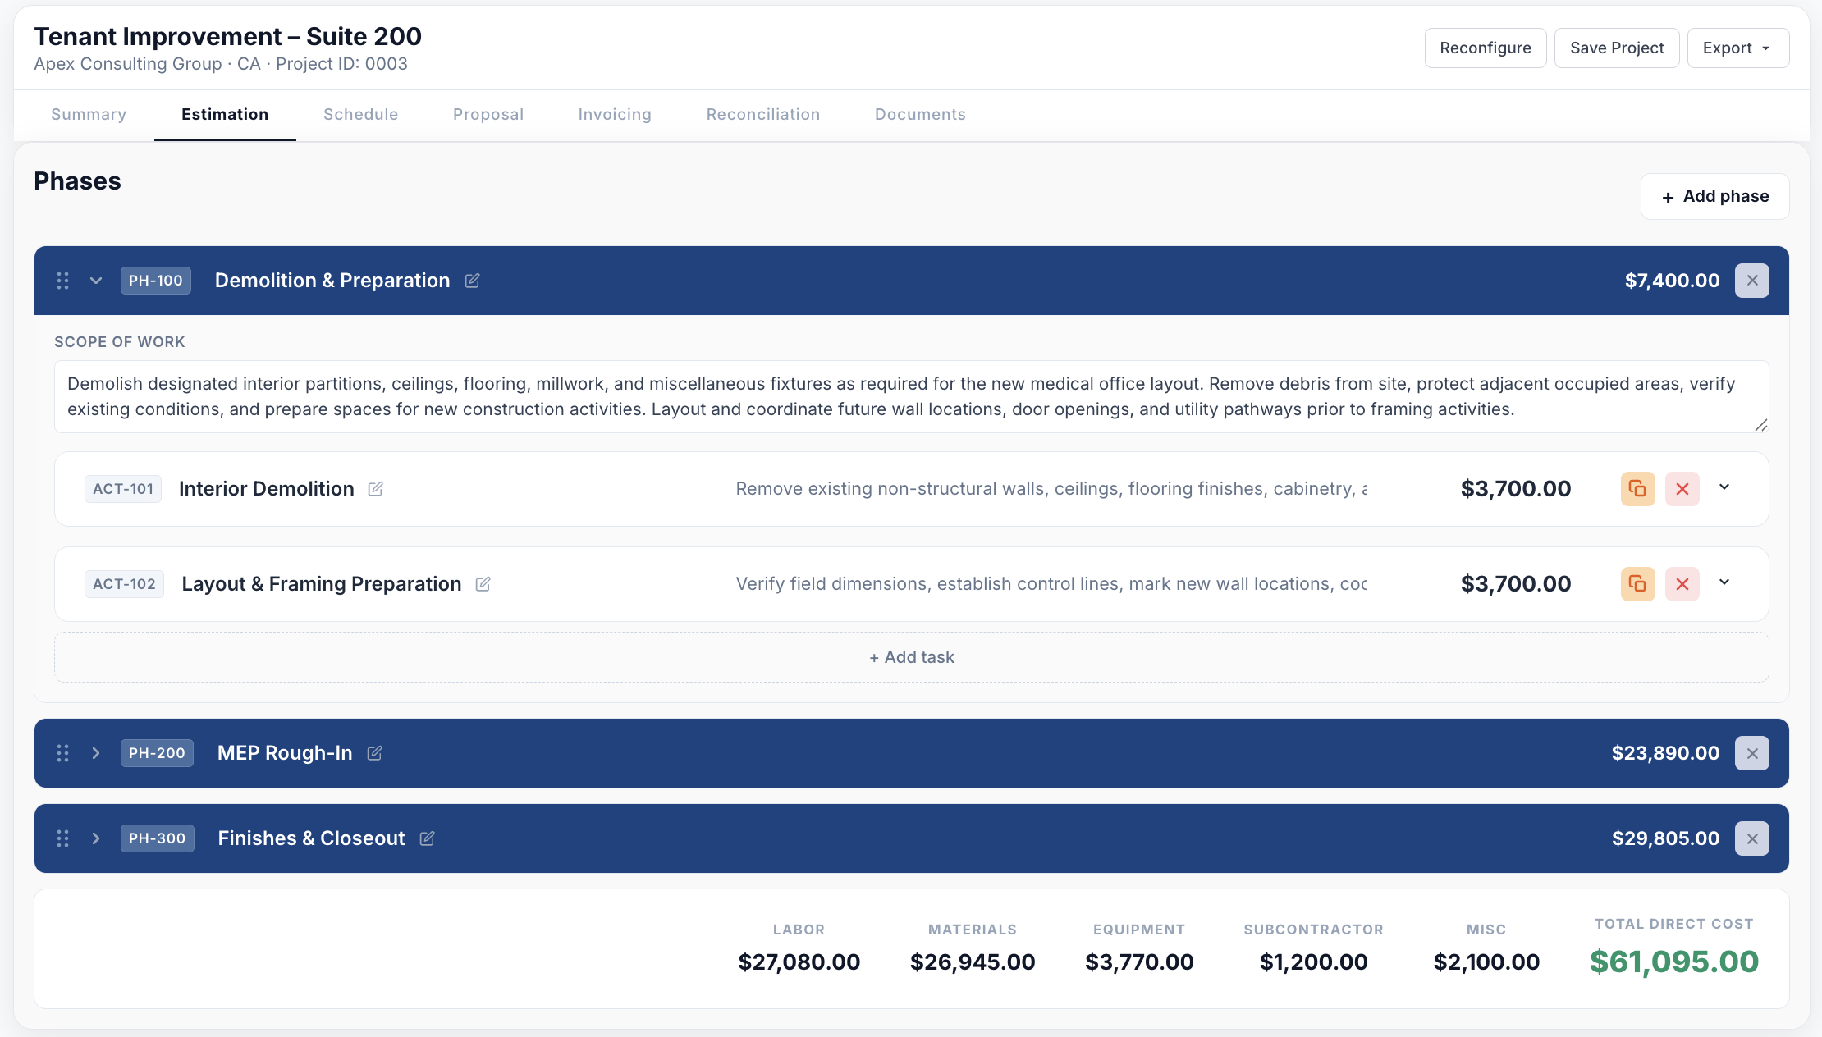
Task: Open the Documents tab
Action: tap(920, 115)
